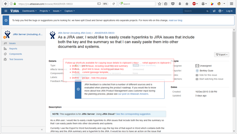Click Log In in the header
237x134 pixels.
point(229,11)
